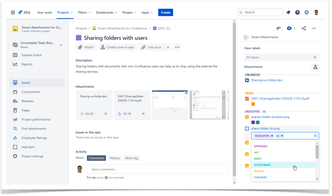
Task: Click the Create button
Action: (x=165, y=12)
